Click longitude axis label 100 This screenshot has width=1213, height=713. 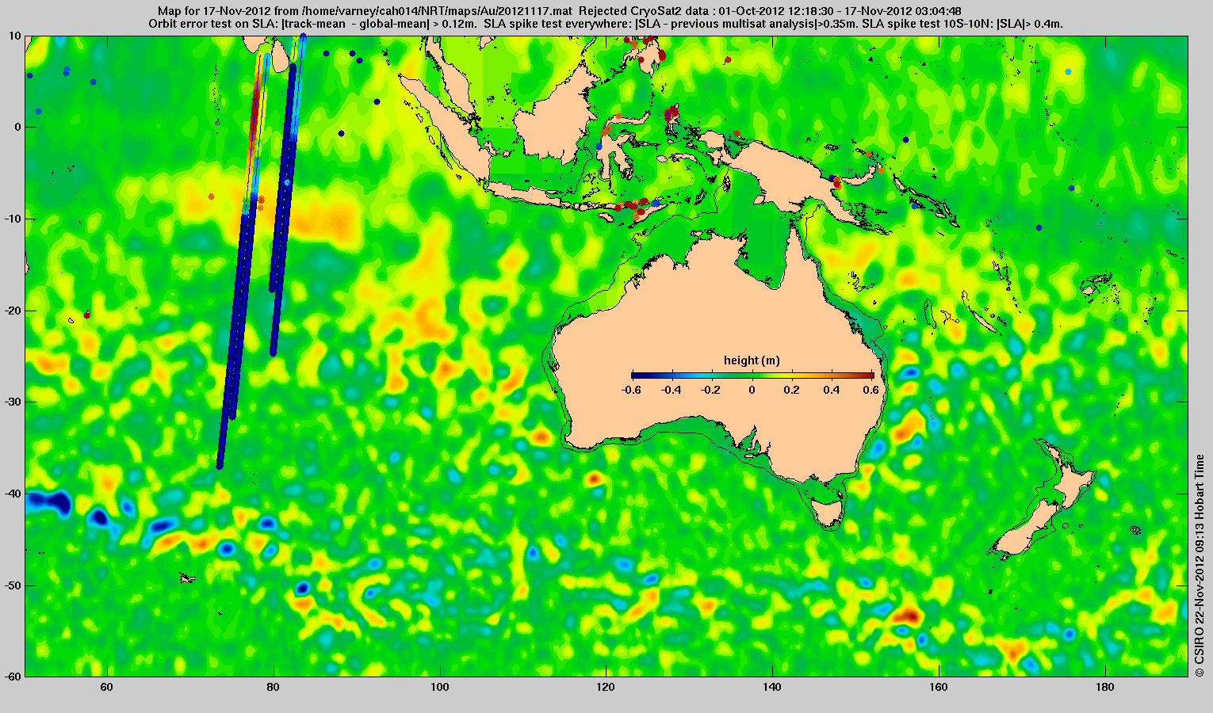[439, 687]
